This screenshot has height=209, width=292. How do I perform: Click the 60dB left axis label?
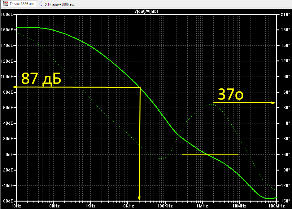coord(8,108)
